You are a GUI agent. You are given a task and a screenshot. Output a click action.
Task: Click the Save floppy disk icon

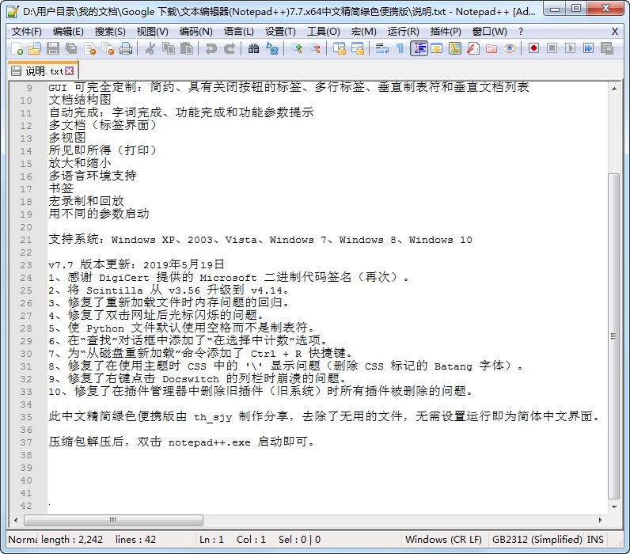tap(53, 48)
